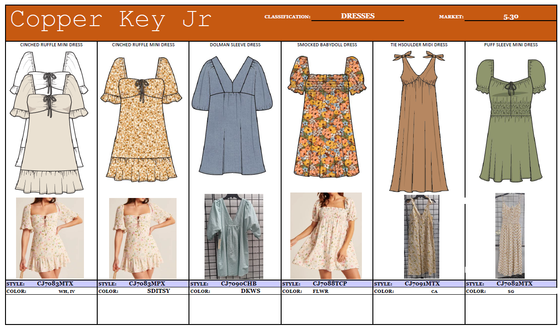Click the blue dolman sleeve dress sketch

point(232,115)
